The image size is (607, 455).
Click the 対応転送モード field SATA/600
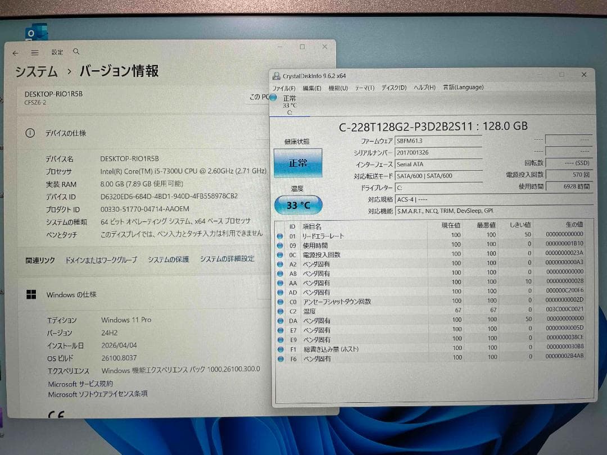pos(438,176)
